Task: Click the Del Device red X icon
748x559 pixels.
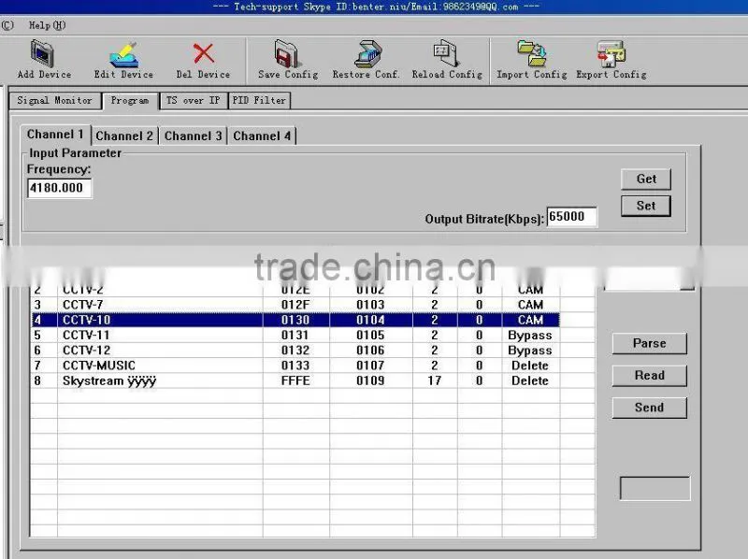Action: click(x=203, y=53)
